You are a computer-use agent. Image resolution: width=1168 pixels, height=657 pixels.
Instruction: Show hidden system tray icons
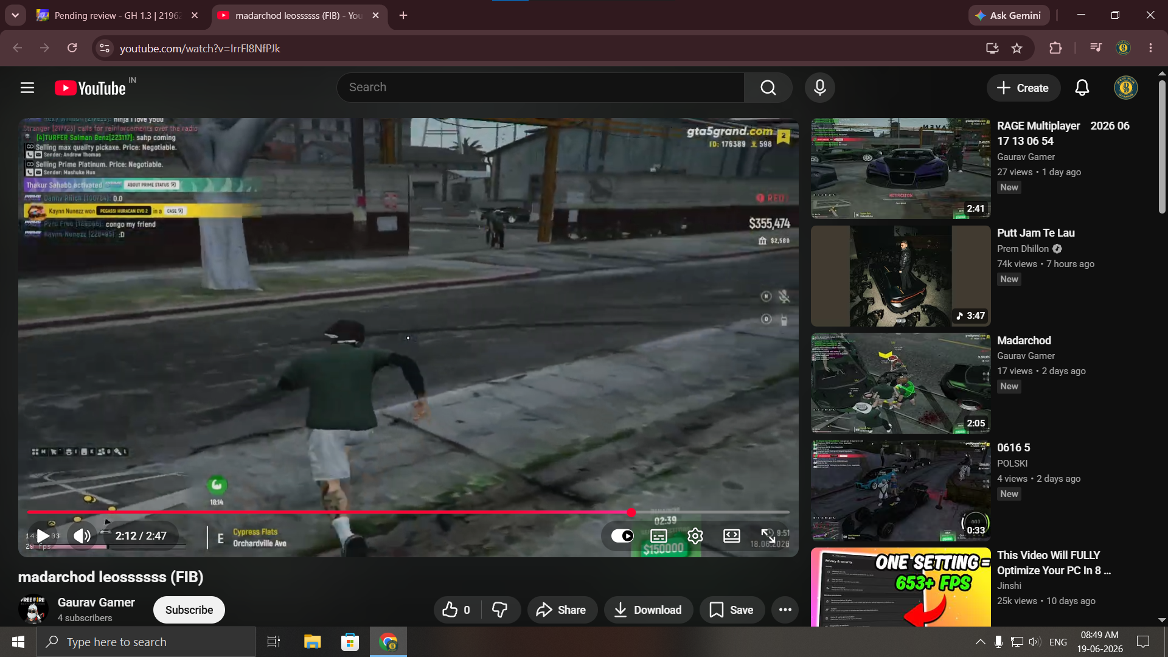pyautogui.click(x=981, y=642)
